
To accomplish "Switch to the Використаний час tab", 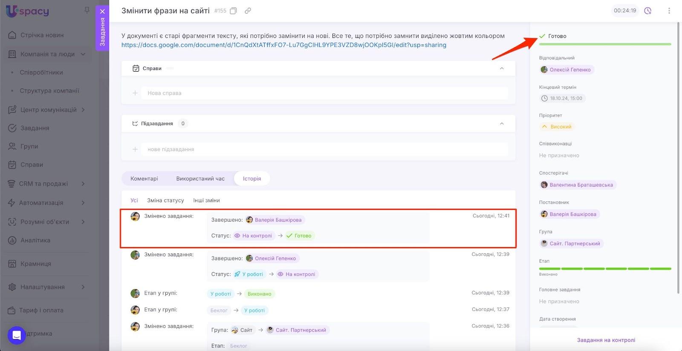I will (200, 179).
